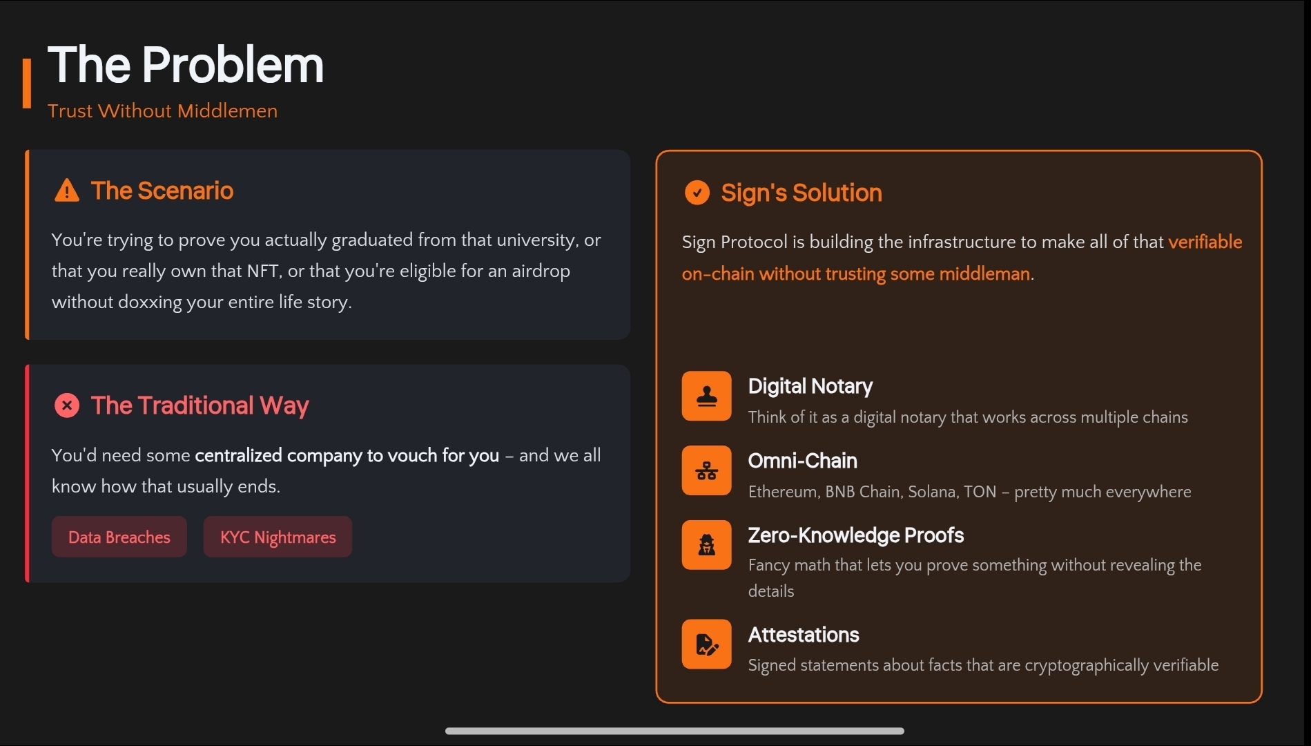Click the red X circle icon

click(67, 405)
